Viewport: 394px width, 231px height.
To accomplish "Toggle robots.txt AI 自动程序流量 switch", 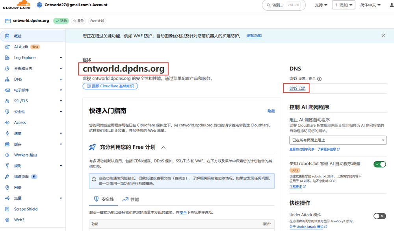I will tap(380, 164).
